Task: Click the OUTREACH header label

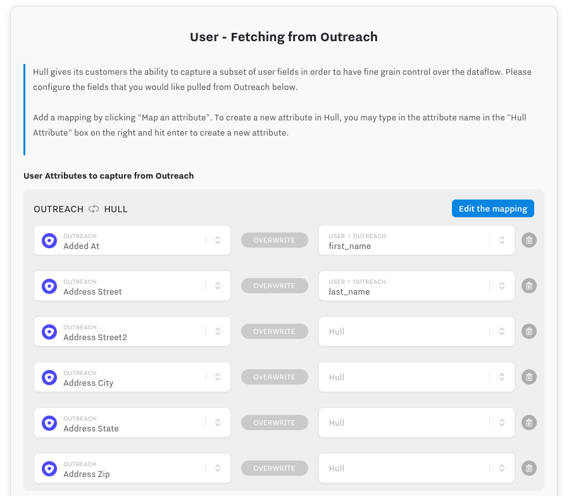Action: tap(58, 209)
